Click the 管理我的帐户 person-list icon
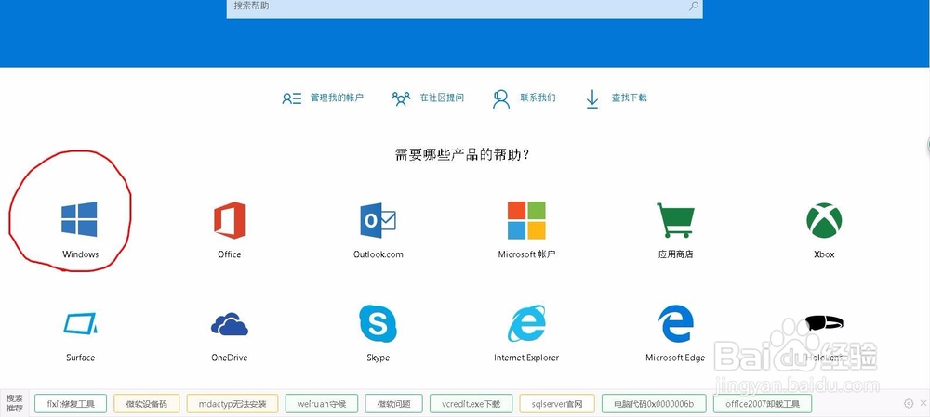The height and width of the screenshot is (417, 930). pyautogui.click(x=292, y=98)
